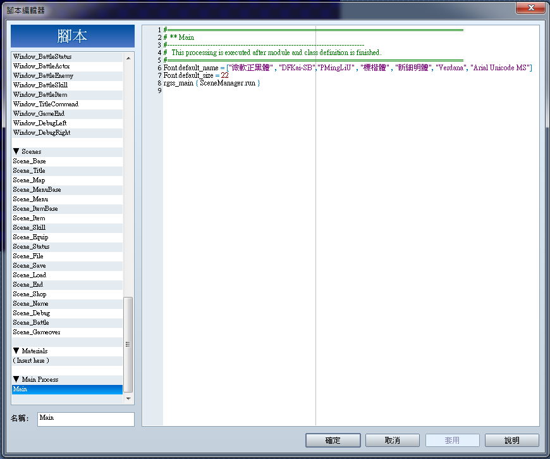Select the Window_GameEnd script
Screen dimensions: 550x459
point(68,114)
